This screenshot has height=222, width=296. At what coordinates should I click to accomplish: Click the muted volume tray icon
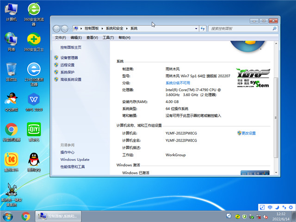tap(266, 217)
